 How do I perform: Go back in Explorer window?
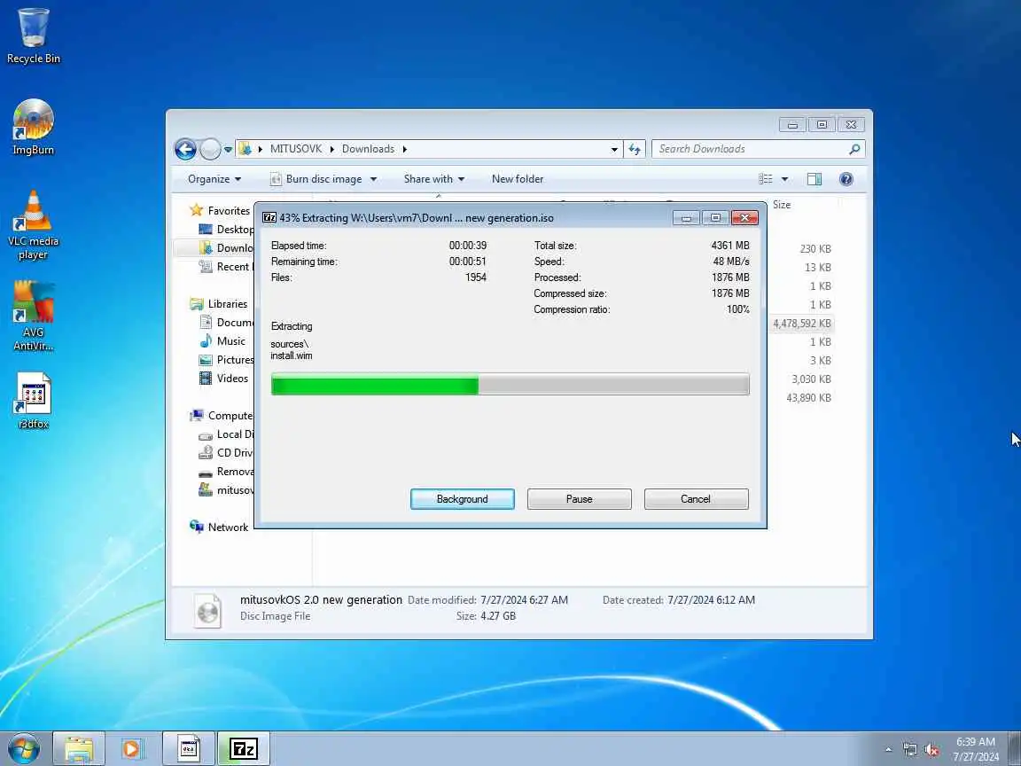[x=185, y=149]
